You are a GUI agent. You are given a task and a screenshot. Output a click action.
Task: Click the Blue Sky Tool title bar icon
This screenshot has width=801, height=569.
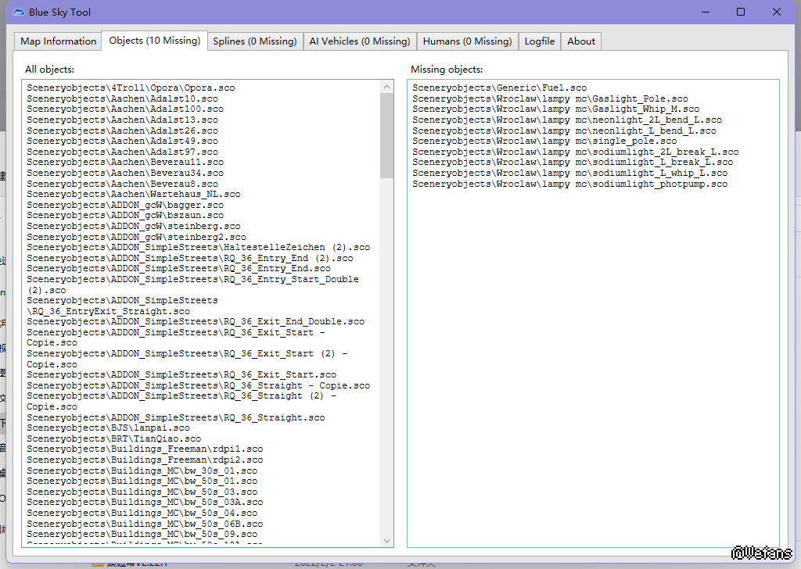pyautogui.click(x=18, y=12)
